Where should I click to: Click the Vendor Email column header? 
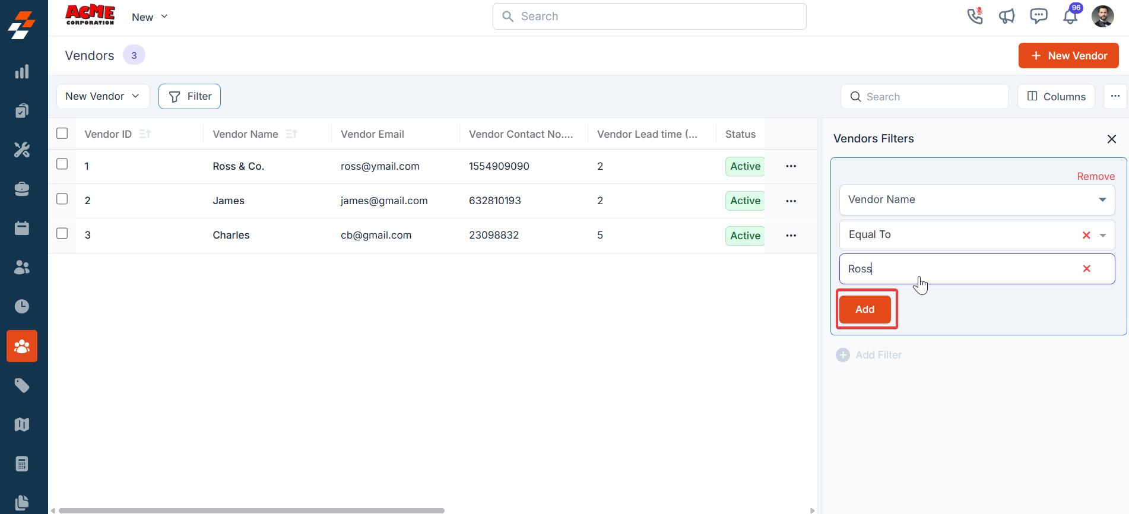pos(372,134)
